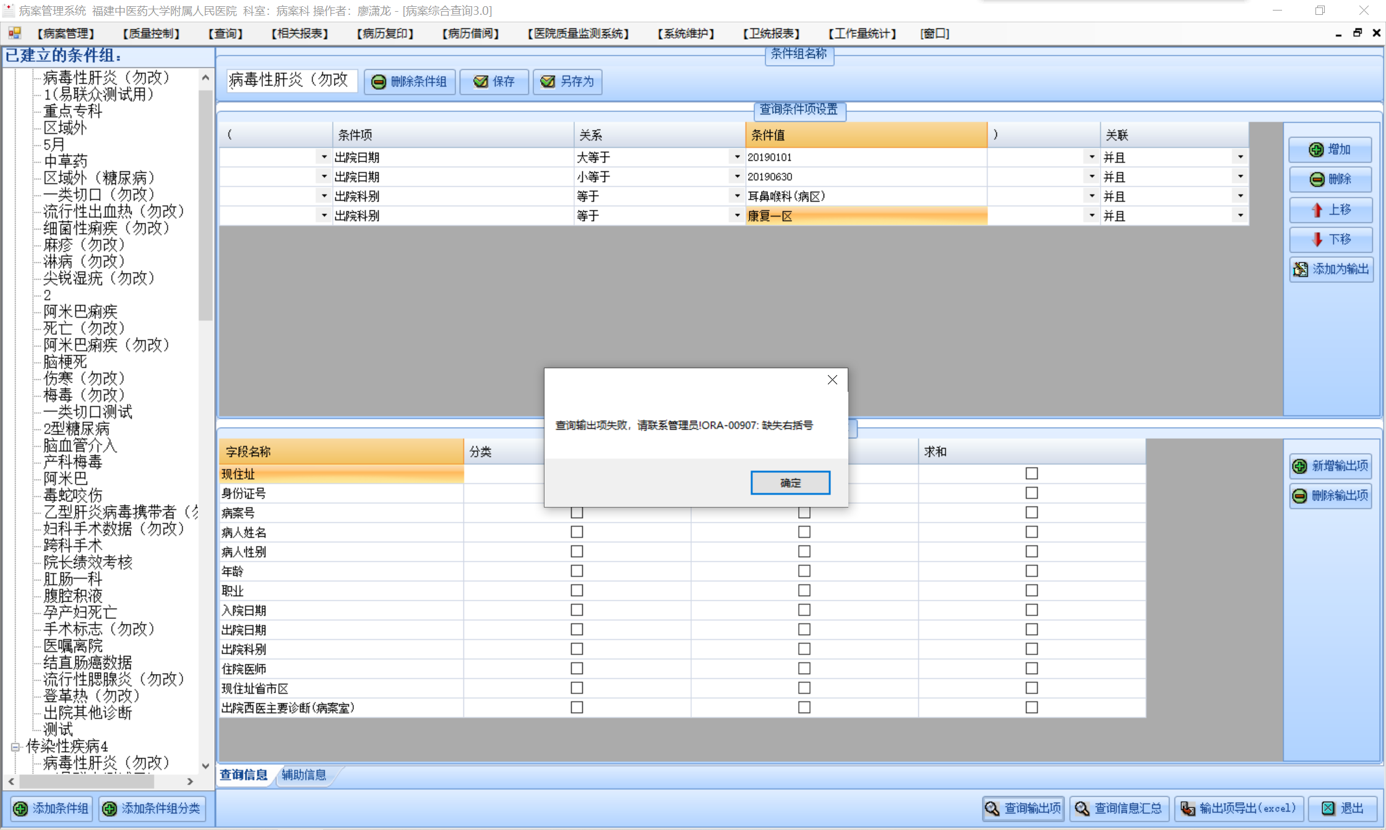
Task: Tick the 求和 checkbox for 年龄 row
Action: click(1031, 571)
